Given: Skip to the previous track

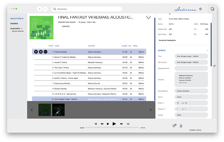Looking at the screenshot, I should tap(102, 124).
